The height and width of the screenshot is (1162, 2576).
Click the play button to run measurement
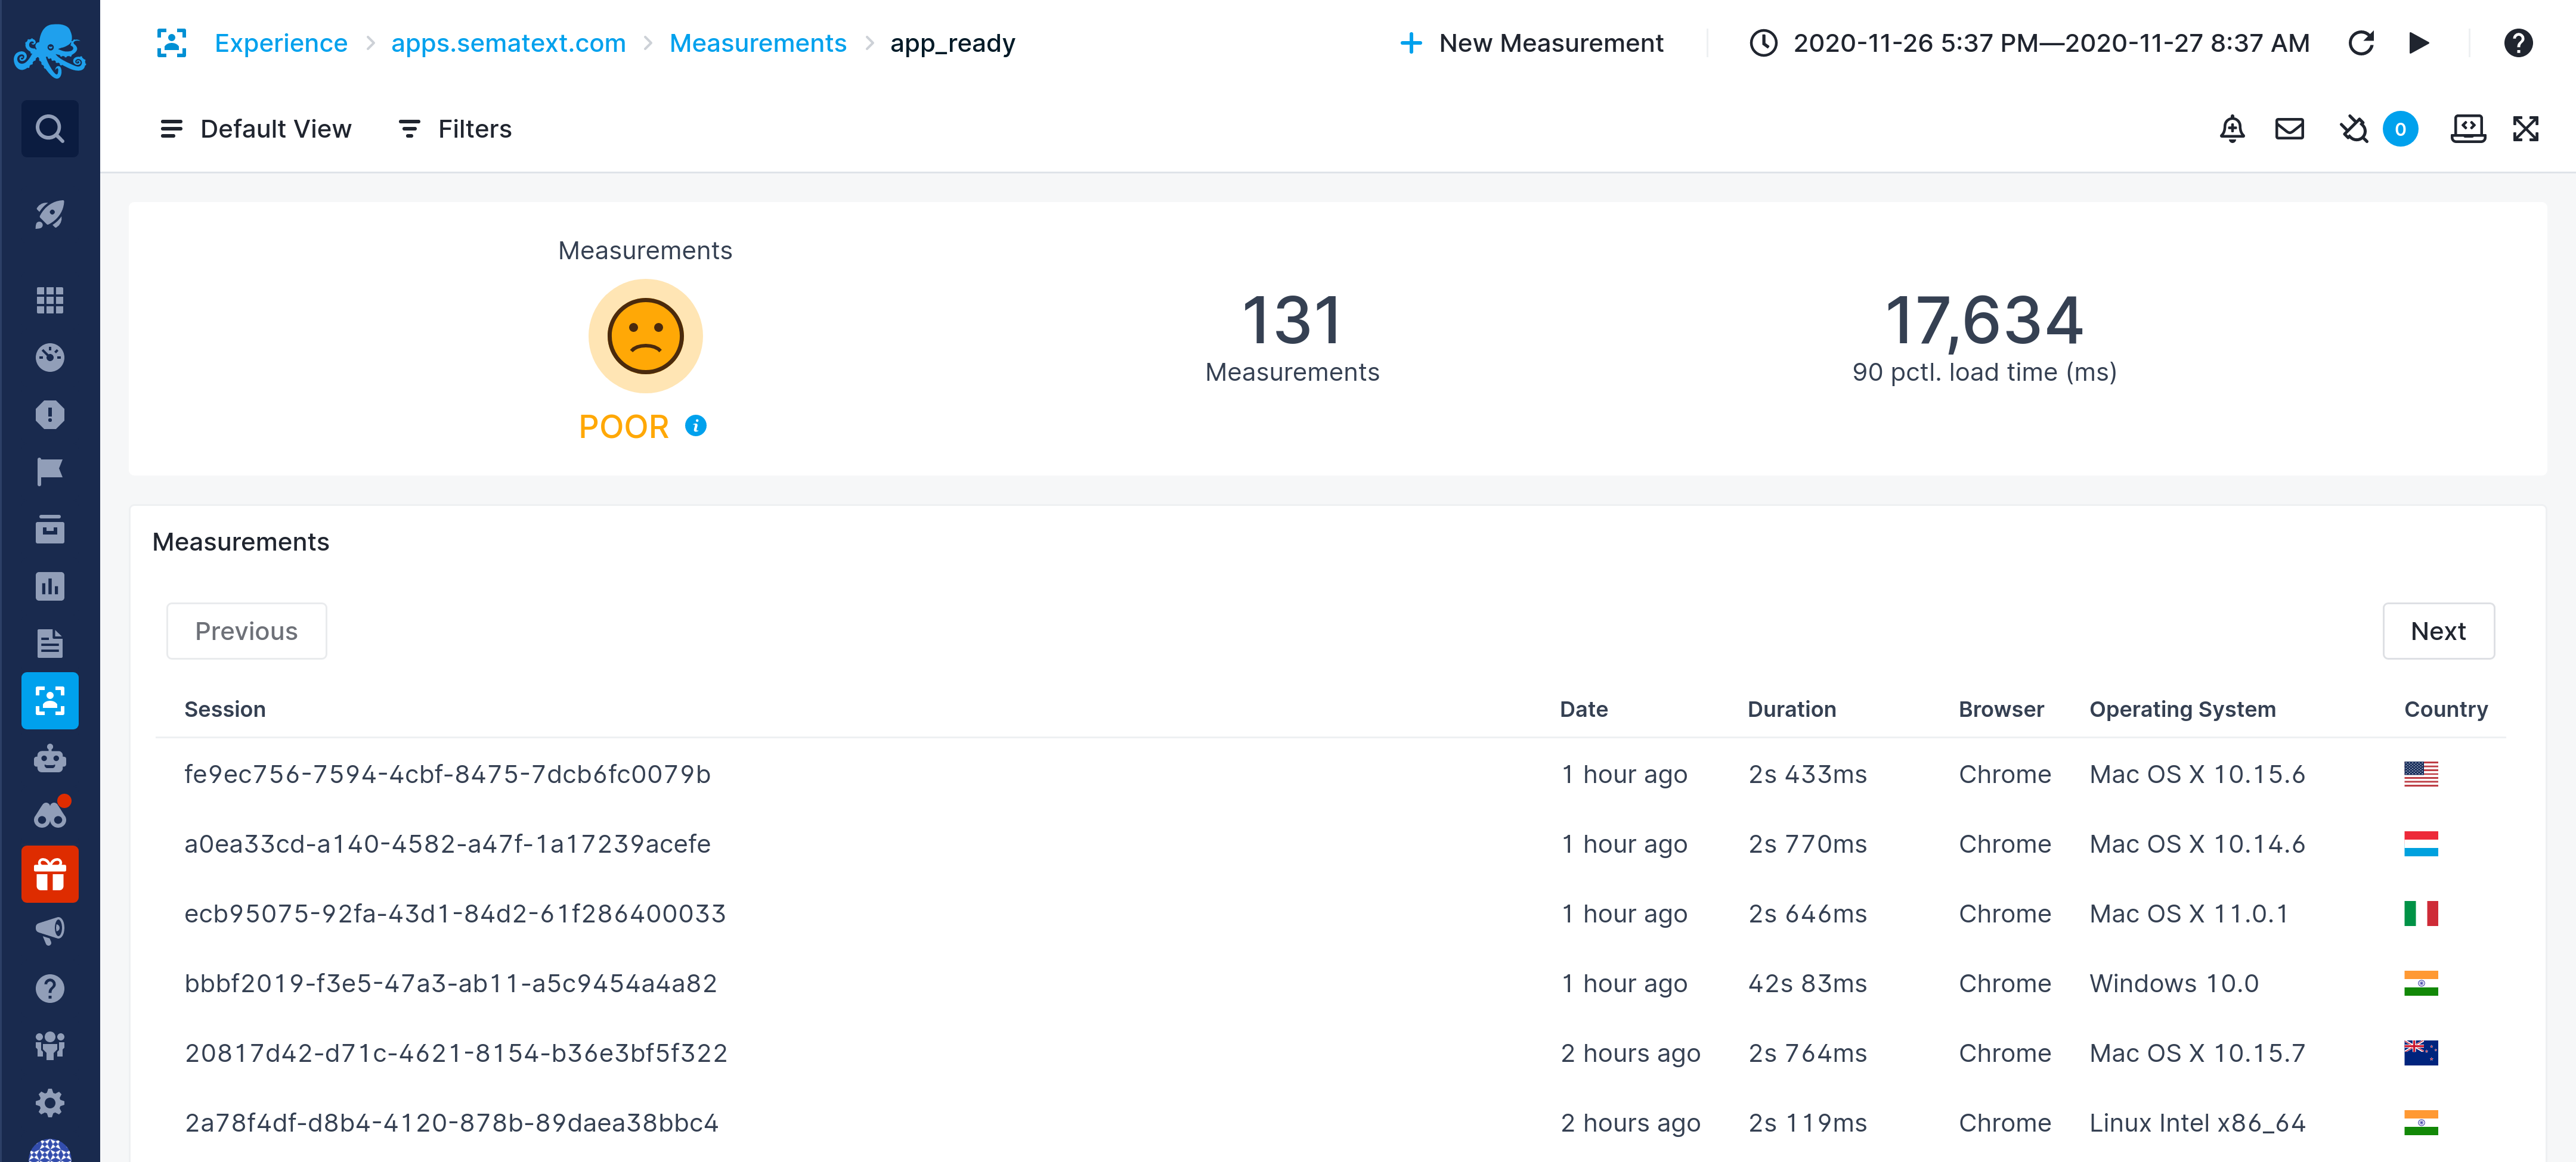pyautogui.click(x=2417, y=43)
